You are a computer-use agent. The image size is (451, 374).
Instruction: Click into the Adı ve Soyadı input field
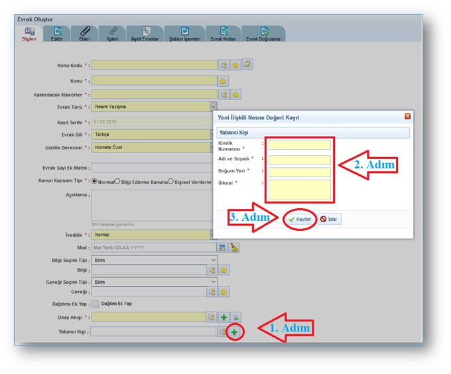click(x=299, y=160)
